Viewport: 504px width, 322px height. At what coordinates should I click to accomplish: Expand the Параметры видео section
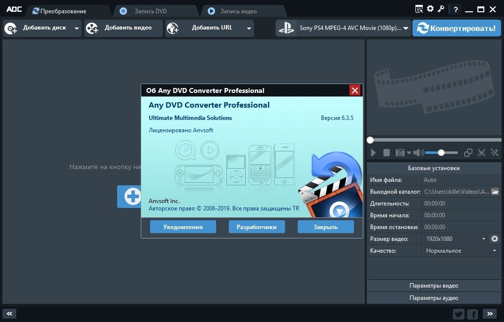tap(434, 286)
